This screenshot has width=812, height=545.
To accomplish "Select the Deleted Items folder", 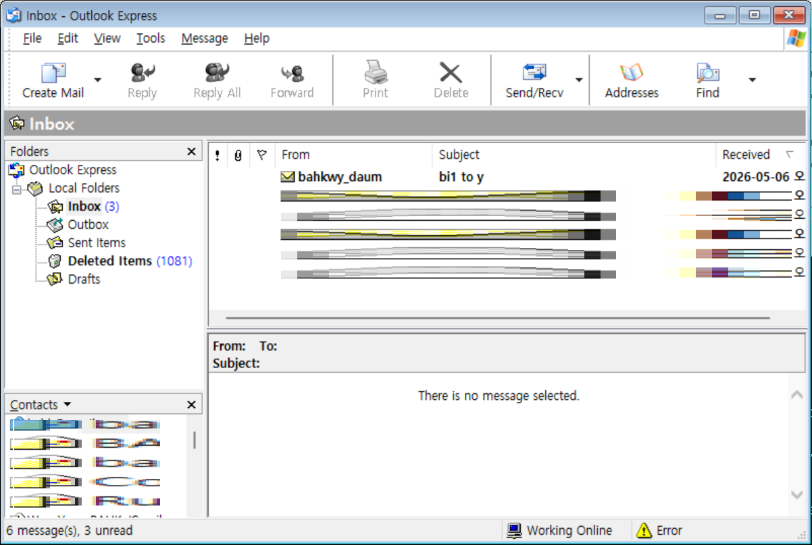I will [109, 261].
